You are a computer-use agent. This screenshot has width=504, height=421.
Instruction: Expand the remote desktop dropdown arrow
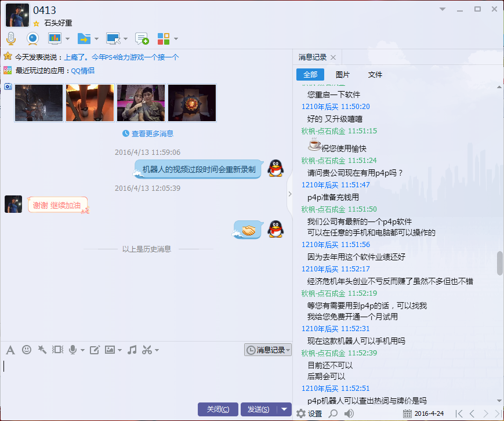pyautogui.click(x=125, y=39)
